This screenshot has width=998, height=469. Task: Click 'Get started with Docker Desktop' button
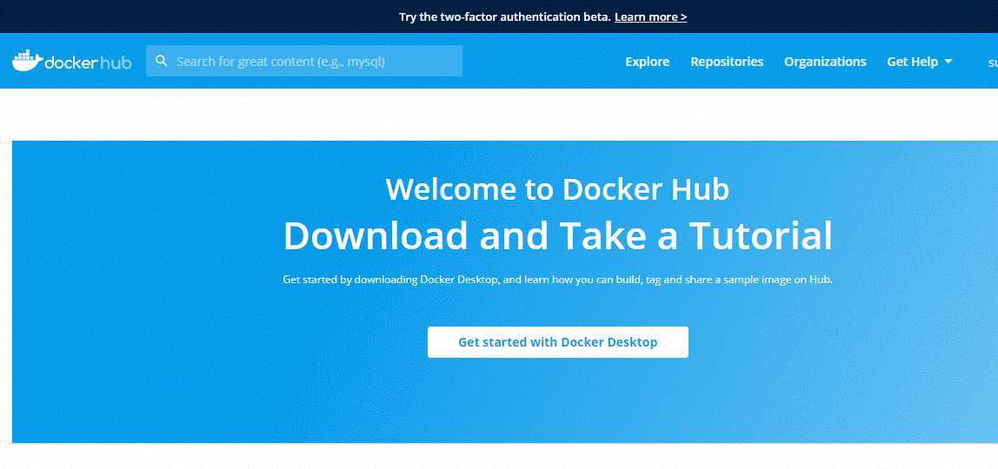[x=557, y=342]
